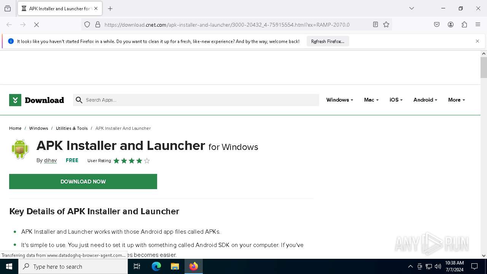
Task: Close the APK Installer and Launcher tab
Action: [x=96, y=8]
